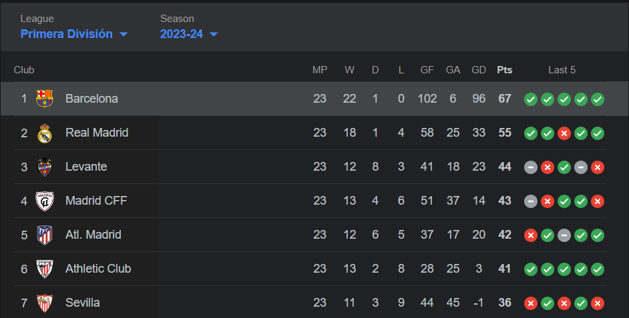This screenshot has height=318, width=629.
Task: Click the Last 5 column header
Action: tap(562, 70)
